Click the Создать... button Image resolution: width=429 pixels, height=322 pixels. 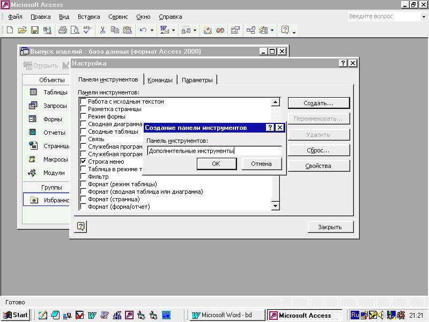(319, 103)
